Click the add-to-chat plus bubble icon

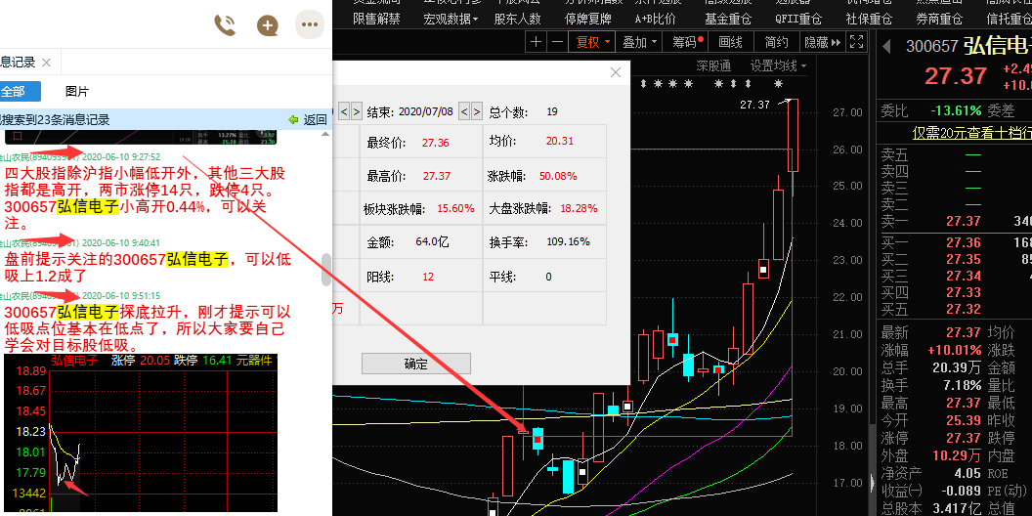[267, 25]
